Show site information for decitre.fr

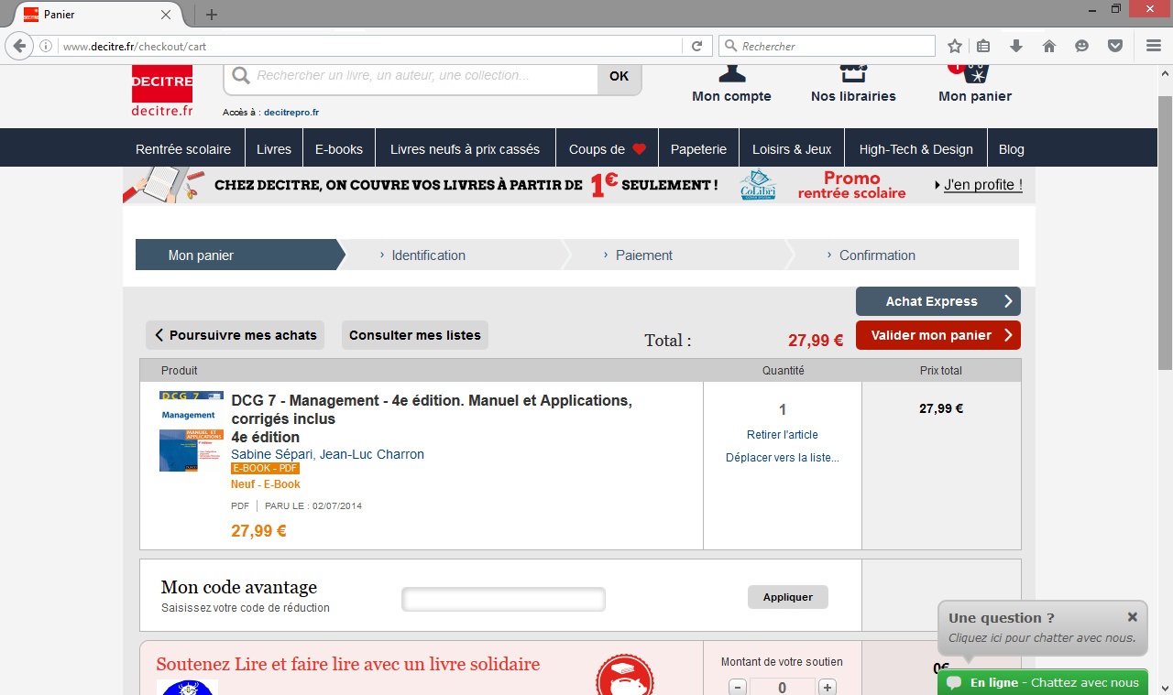coord(47,46)
